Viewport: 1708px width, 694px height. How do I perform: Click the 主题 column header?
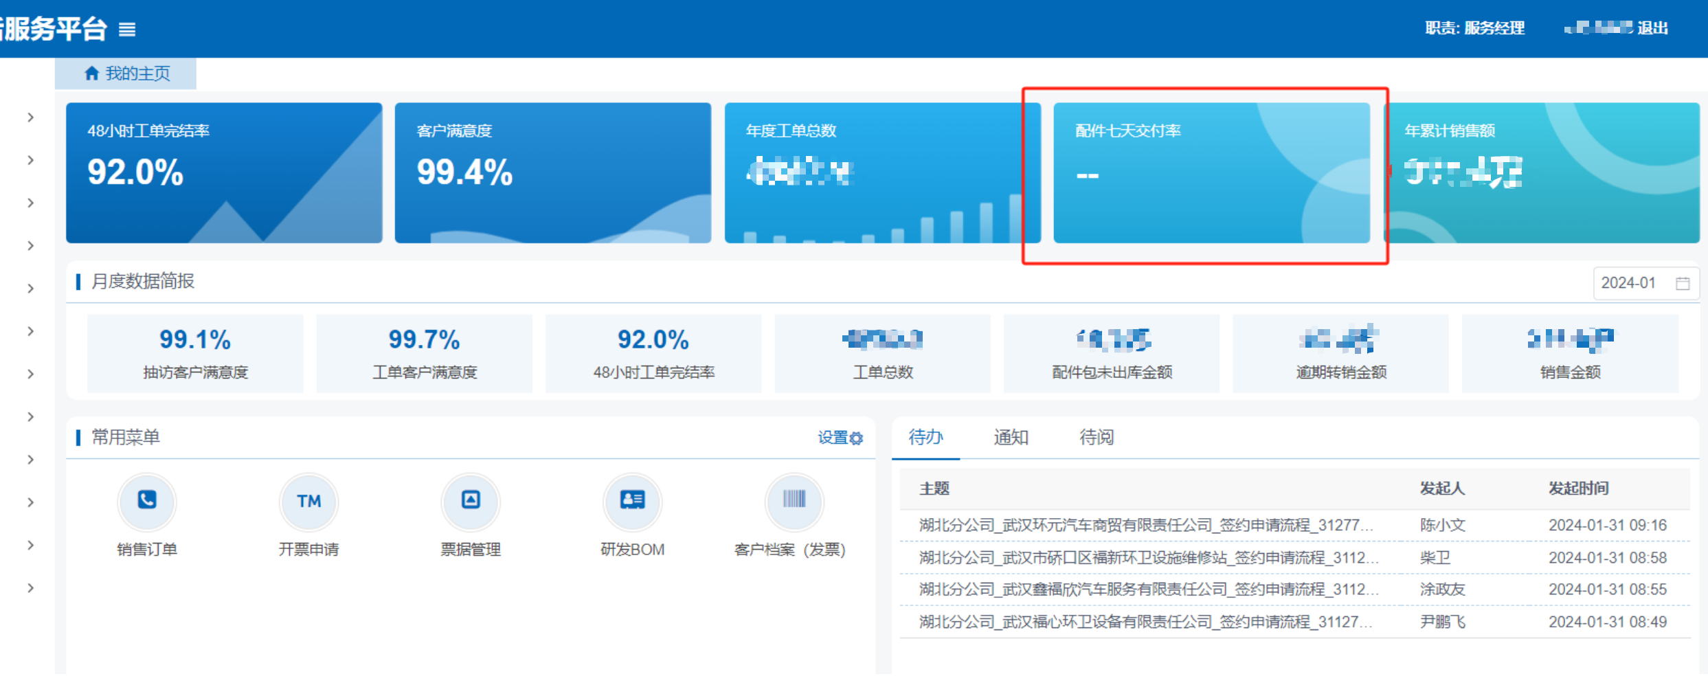[x=934, y=489]
